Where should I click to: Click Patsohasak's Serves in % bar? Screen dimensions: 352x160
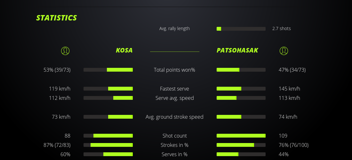click(x=241, y=154)
